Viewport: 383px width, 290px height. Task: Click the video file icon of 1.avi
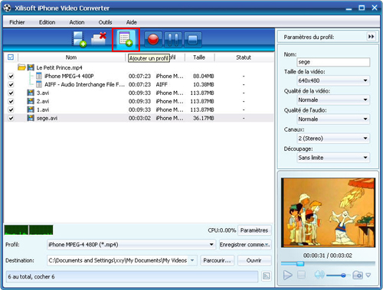[x=31, y=109]
